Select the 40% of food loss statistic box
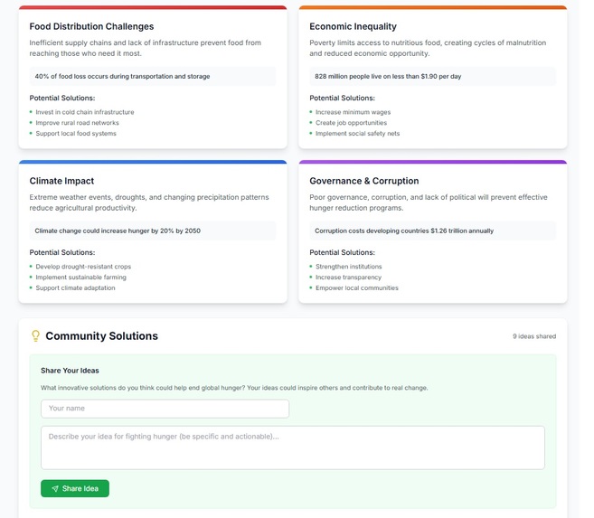The height and width of the screenshot is (518, 594). click(153, 76)
